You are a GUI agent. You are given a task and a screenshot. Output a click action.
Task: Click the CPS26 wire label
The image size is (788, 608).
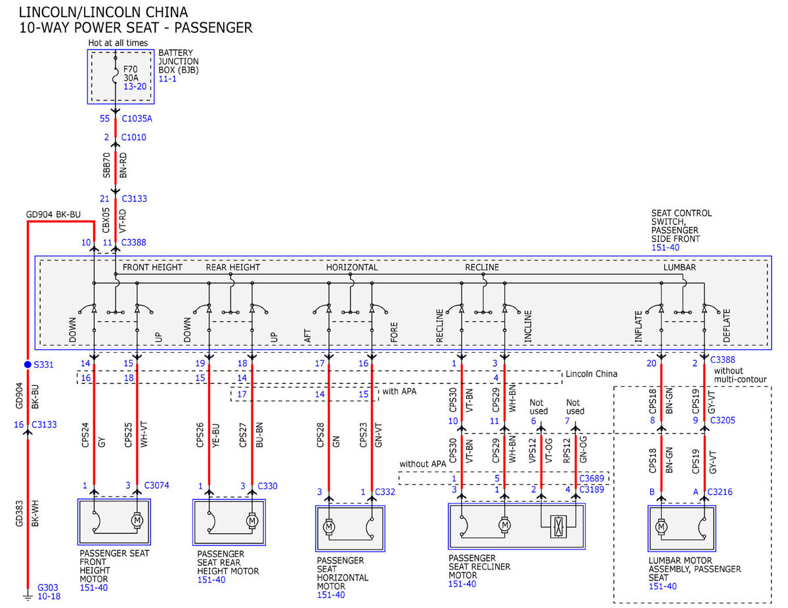200,434
